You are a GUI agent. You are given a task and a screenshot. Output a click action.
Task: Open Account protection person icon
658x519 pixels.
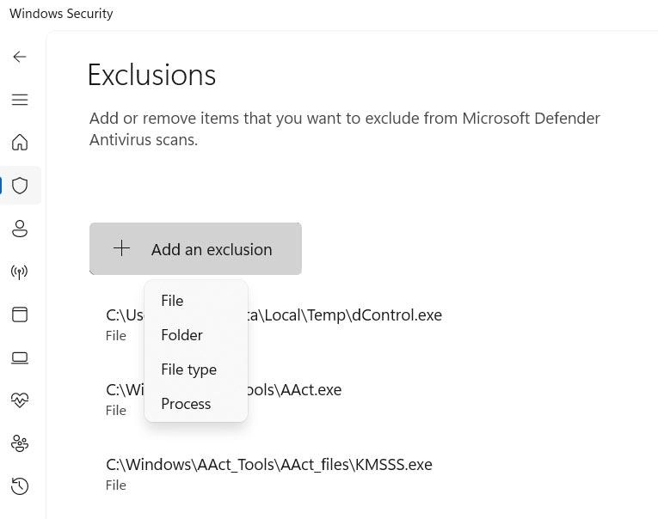[x=20, y=229]
